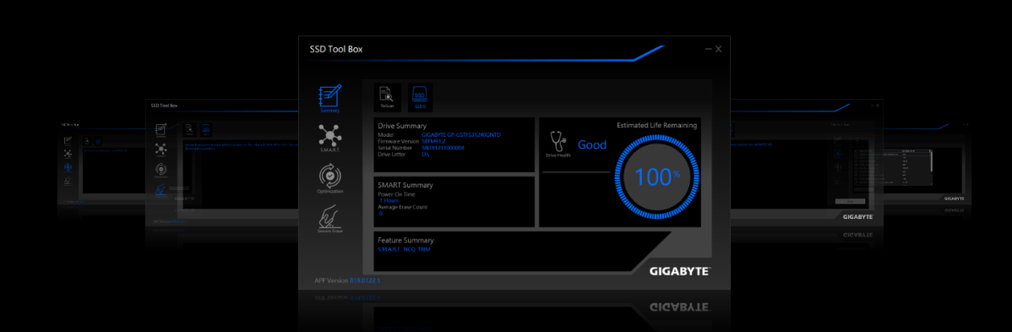
Task: Click the ReScan drive icon
Action: 387,97
